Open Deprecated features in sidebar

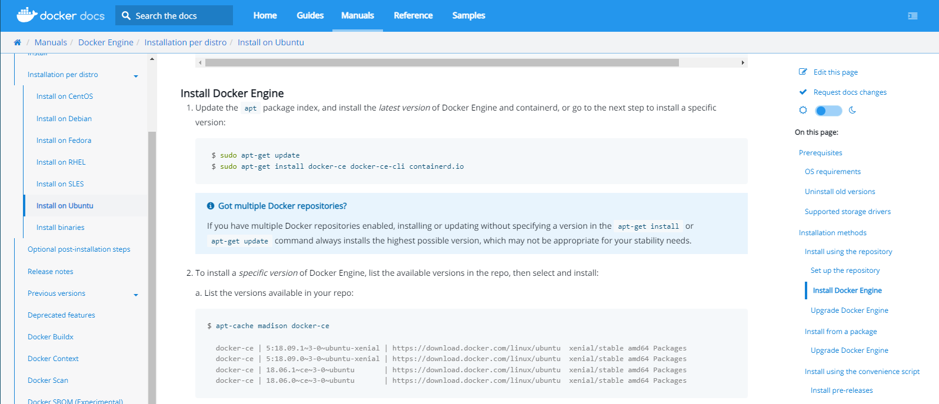pos(61,315)
